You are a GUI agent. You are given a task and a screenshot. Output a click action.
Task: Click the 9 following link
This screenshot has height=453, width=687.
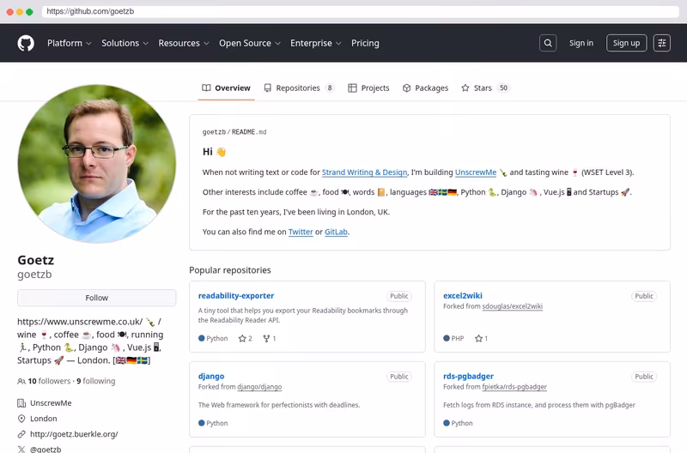click(x=96, y=381)
